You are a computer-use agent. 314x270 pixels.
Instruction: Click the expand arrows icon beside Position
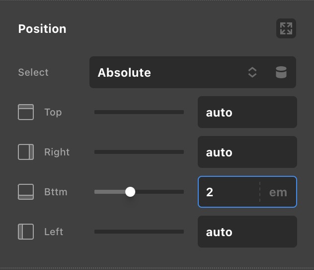[286, 28]
